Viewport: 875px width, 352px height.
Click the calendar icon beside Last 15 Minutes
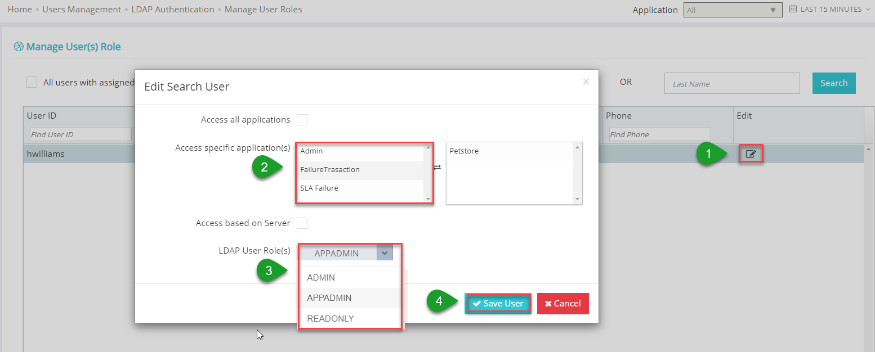tap(793, 10)
